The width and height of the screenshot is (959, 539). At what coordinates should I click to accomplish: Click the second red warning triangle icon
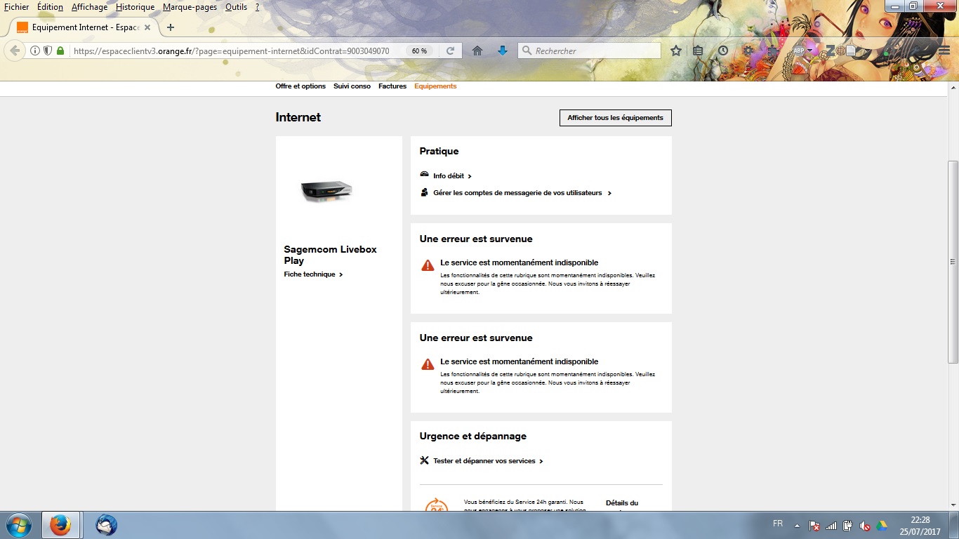[428, 364]
